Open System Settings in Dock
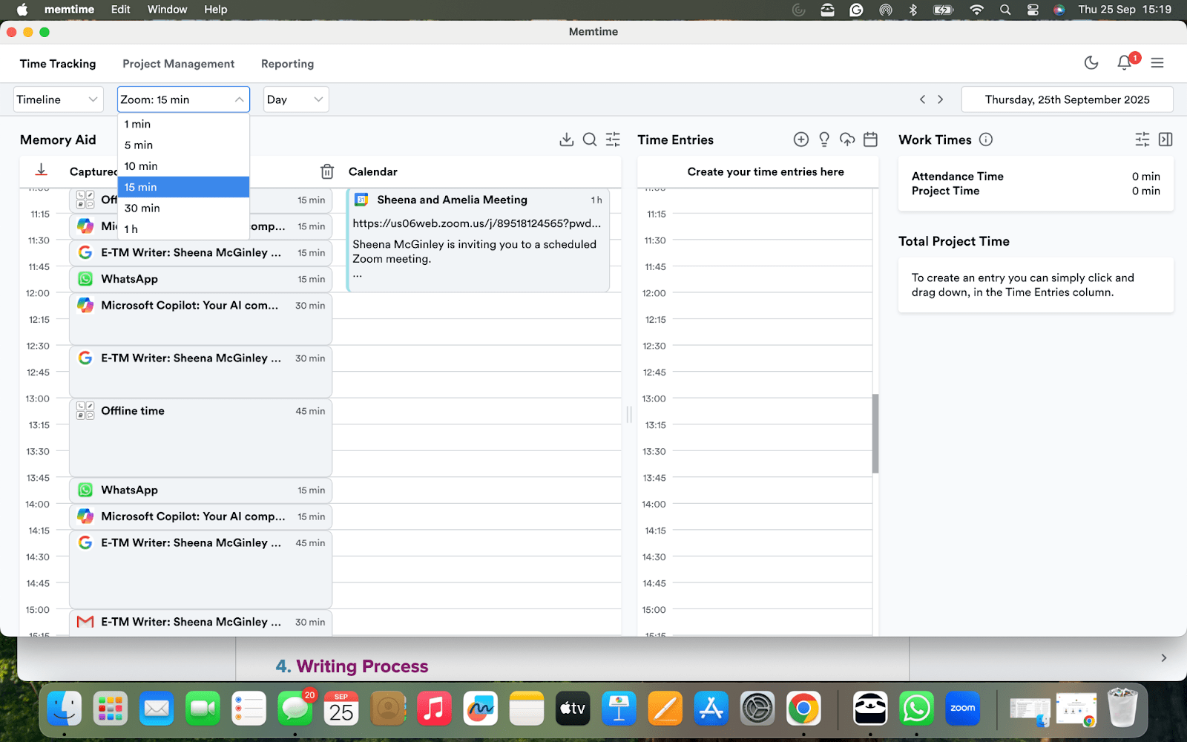Image resolution: width=1187 pixels, height=742 pixels. [757, 709]
